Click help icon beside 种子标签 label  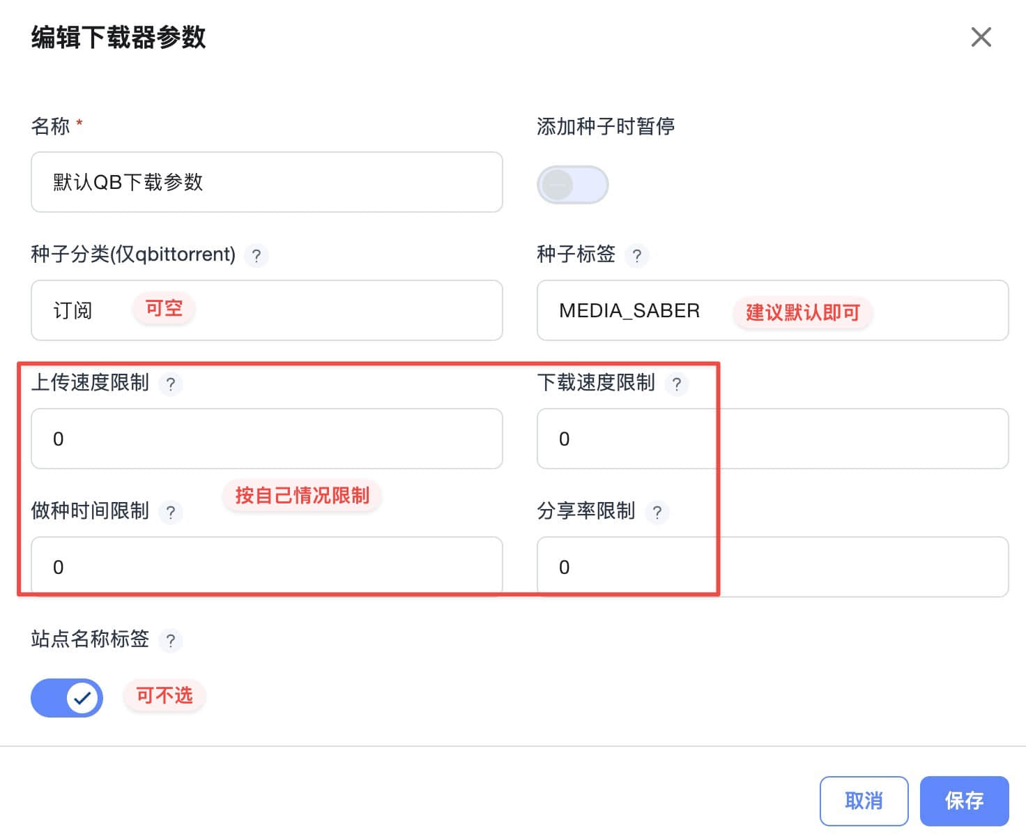click(x=636, y=256)
